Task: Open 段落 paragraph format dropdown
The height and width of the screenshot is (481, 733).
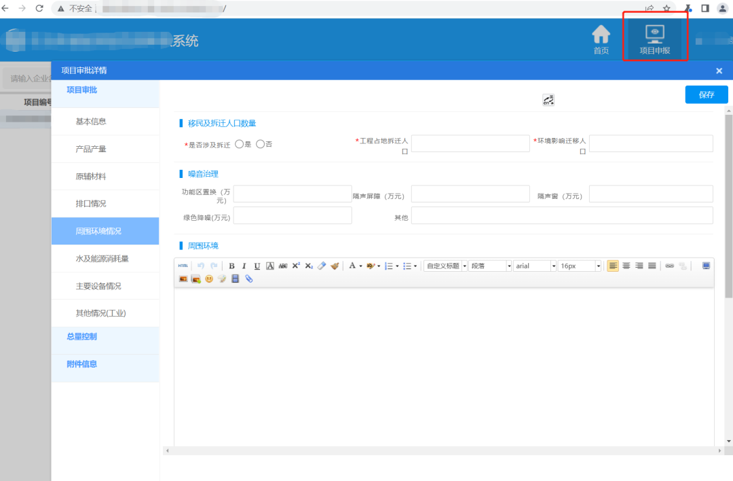Action: coord(490,266)
